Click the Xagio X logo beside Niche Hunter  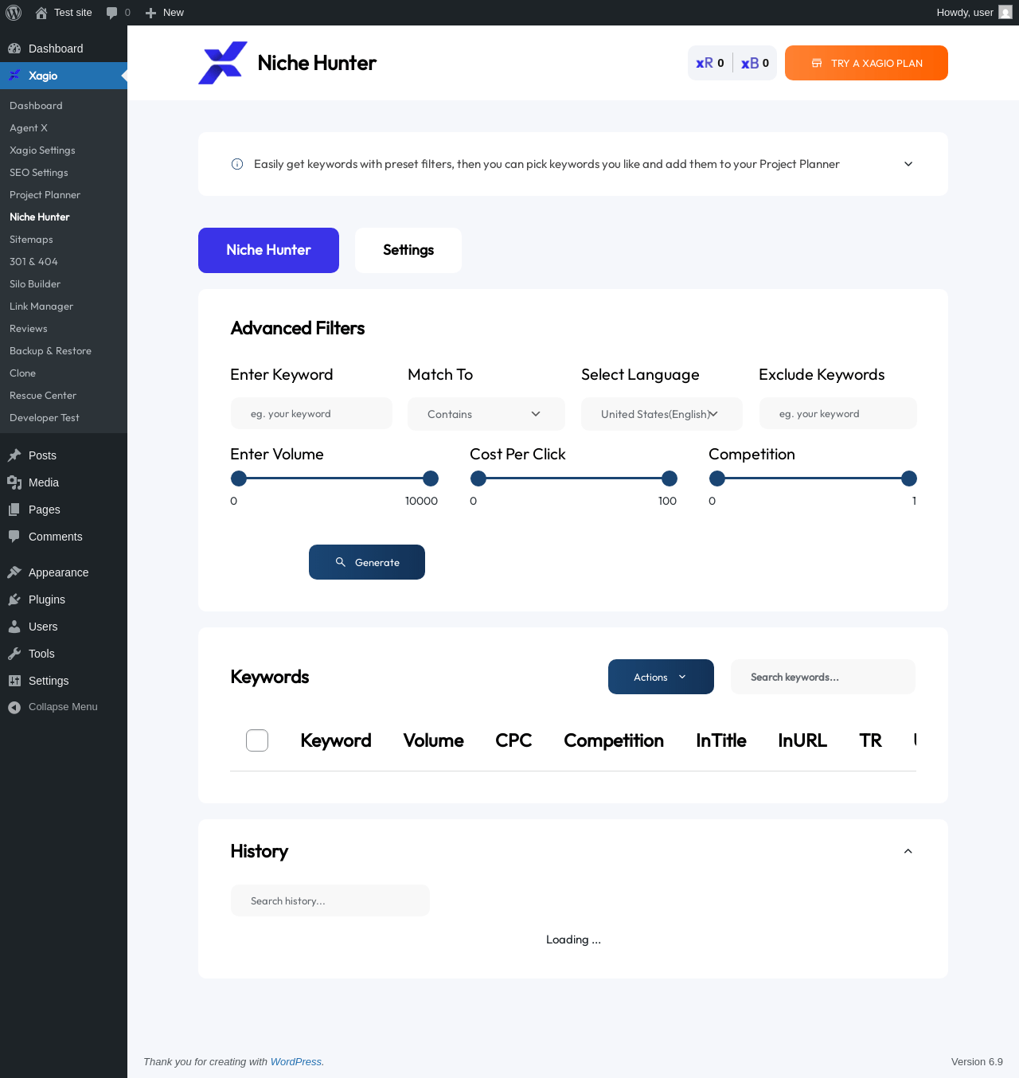(223, 63)
